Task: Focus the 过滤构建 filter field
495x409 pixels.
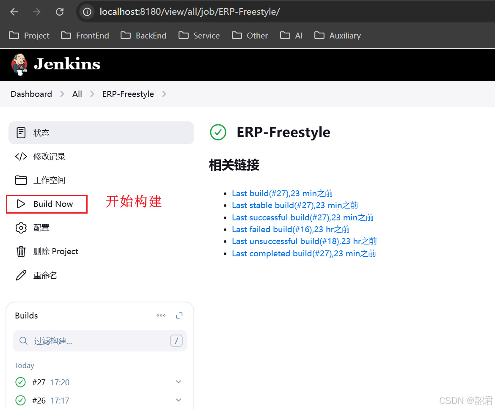Action: tap(100, 340)
